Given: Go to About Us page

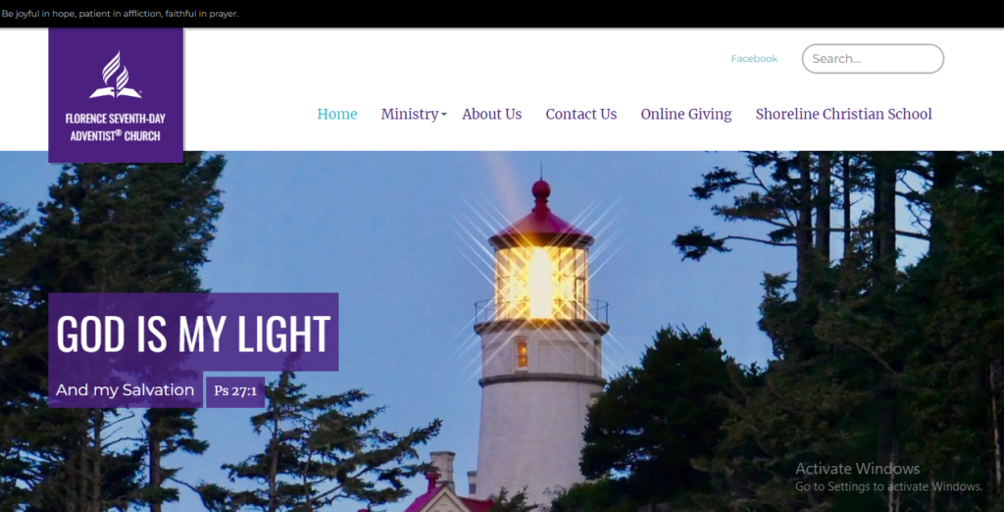Looking at the screenshot, I should 492,114.
